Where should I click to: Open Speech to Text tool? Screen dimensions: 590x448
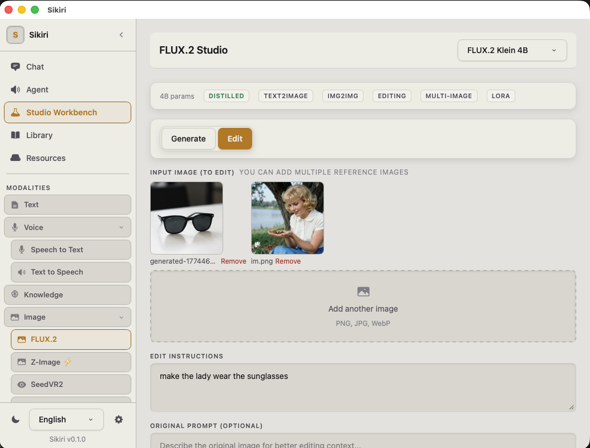tap(71, 249)
